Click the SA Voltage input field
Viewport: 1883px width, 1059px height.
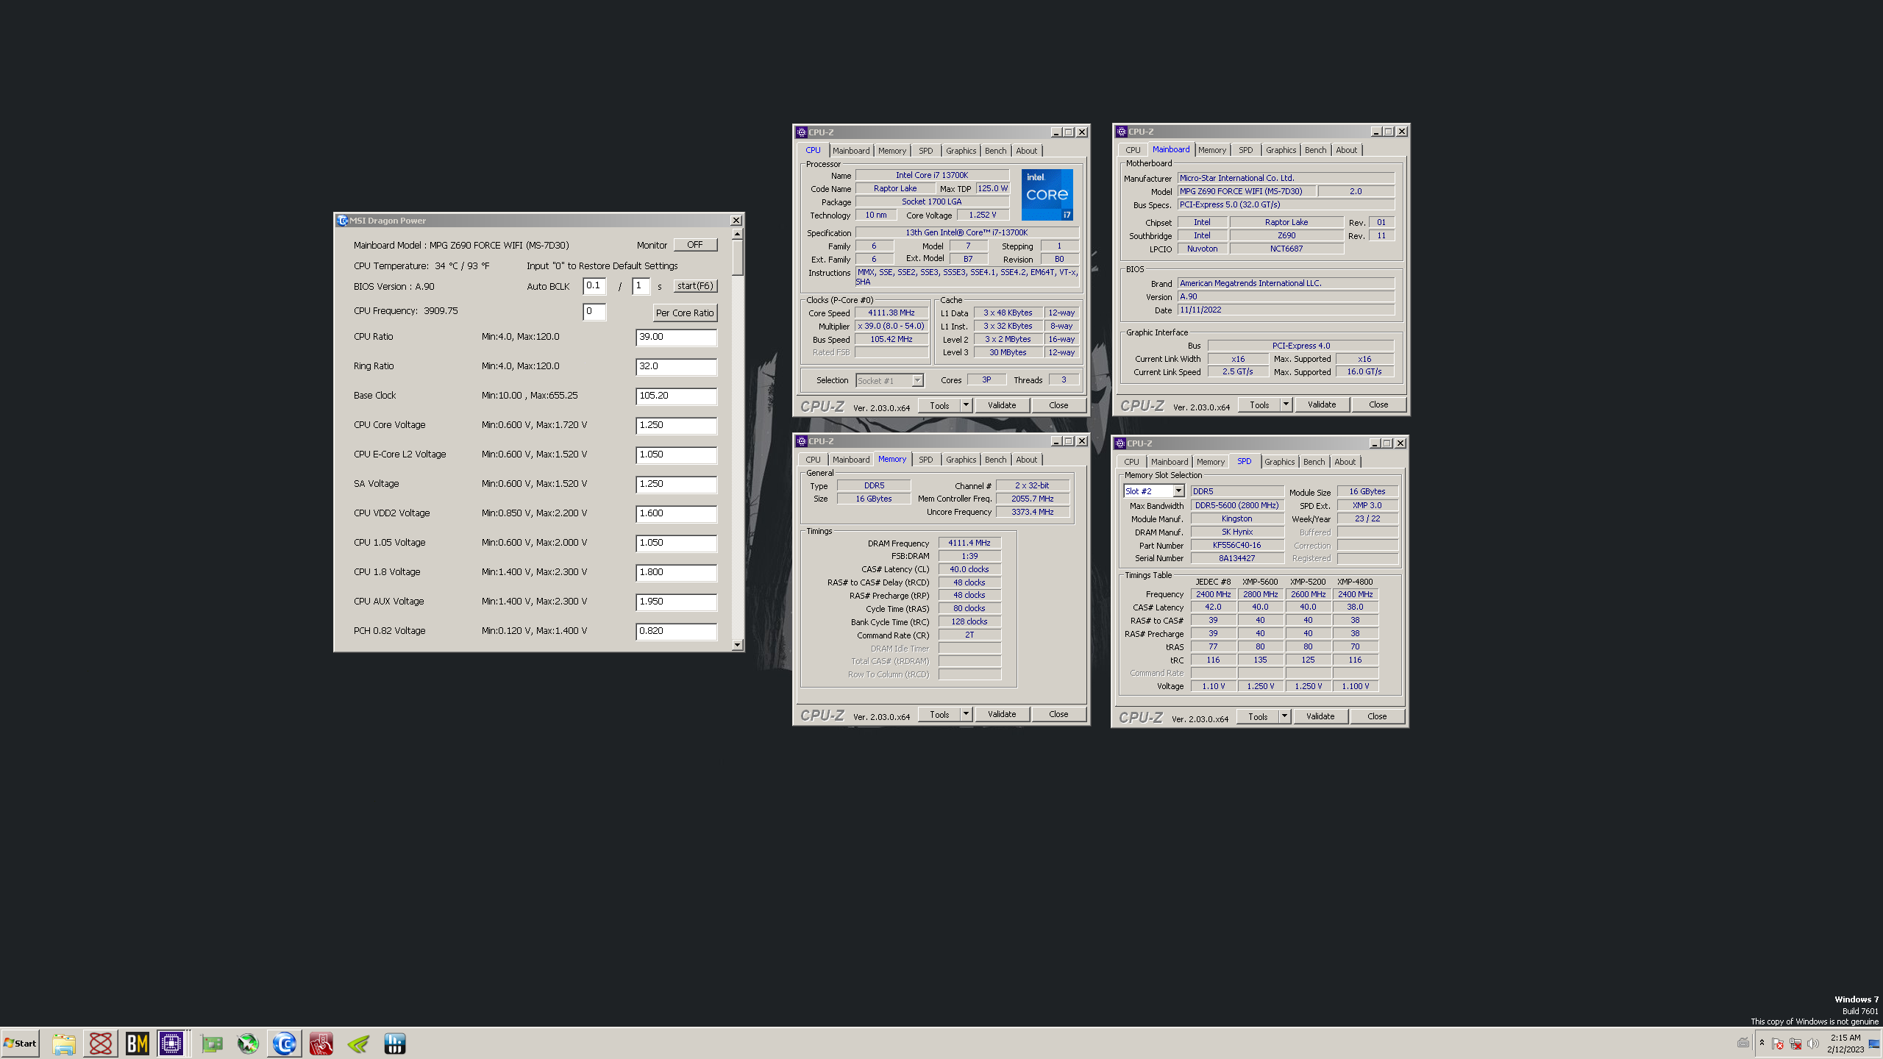point(676,484)
